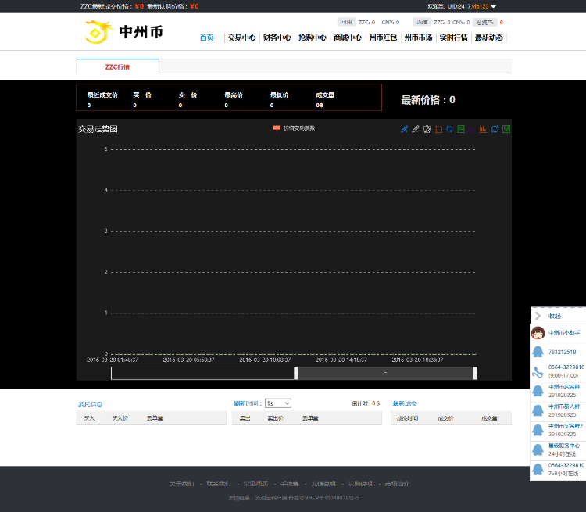Image resolution: width=586 pixels, height=512 pixels.
Task: Open 联系我们 footer link
Action: [x=219, y=484]
